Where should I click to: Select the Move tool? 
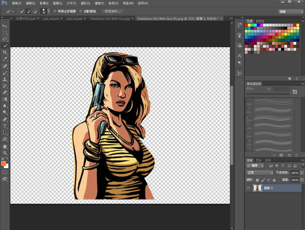pos(5,26)
